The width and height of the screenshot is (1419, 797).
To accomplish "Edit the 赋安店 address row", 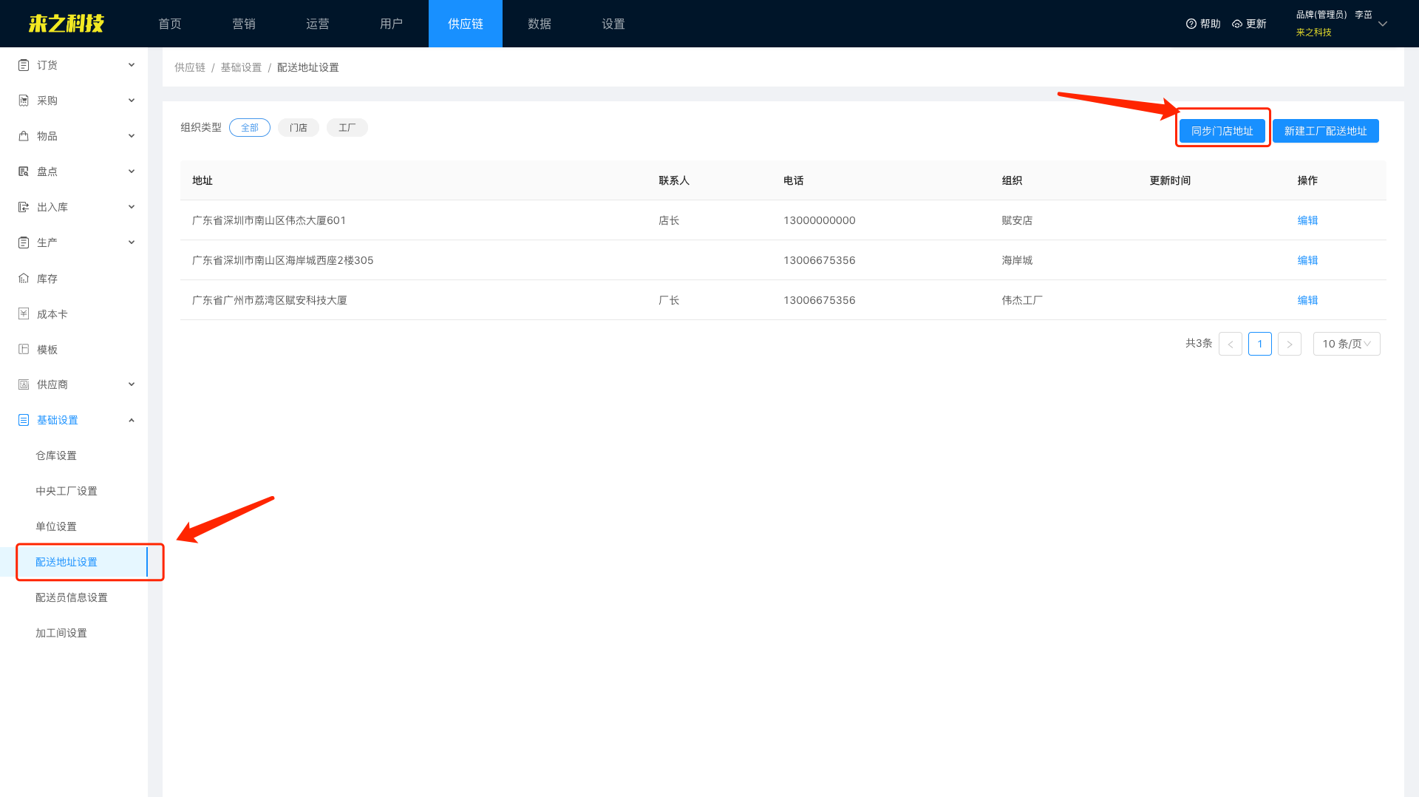I will [x=1307, y=220].
